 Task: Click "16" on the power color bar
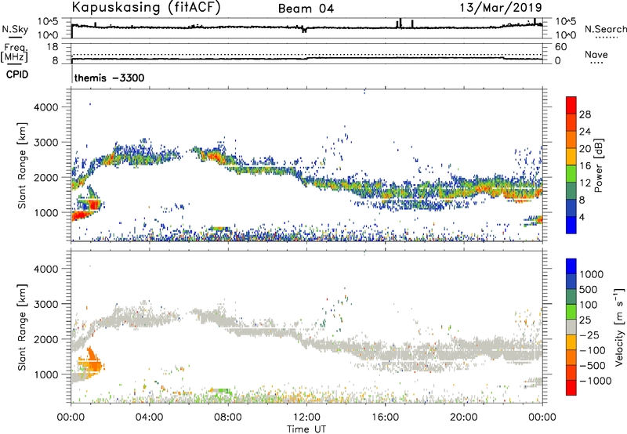tap(585, 166)
